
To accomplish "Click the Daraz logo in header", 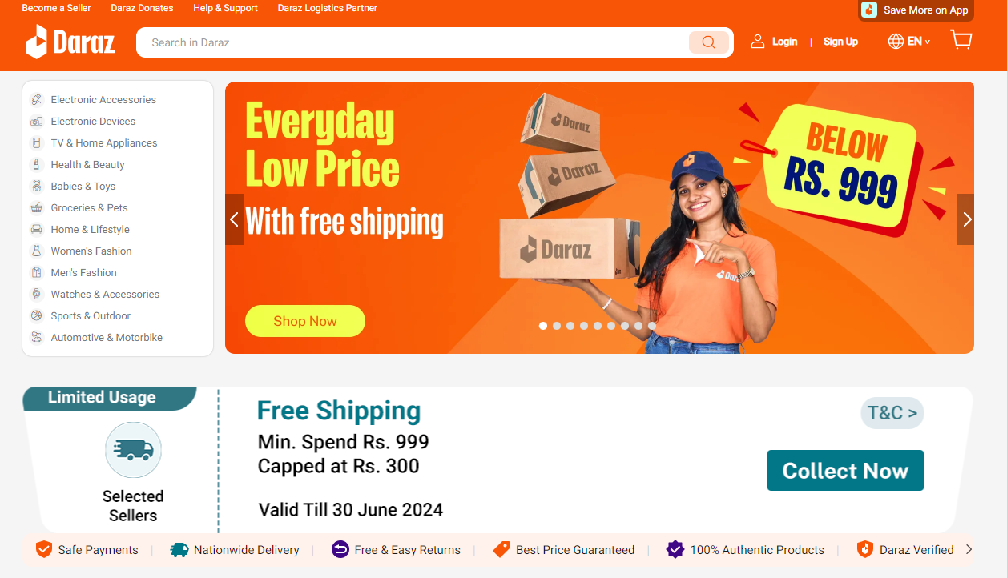I will [x=70, y=42].
